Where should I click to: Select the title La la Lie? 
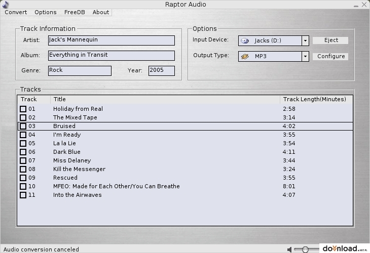coord(64,144)
